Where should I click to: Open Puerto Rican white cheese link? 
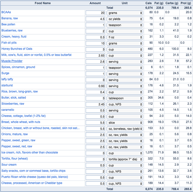(35, 177)
